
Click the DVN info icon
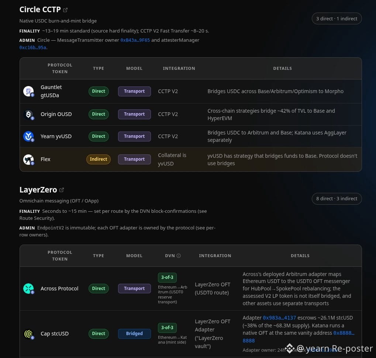pyautogui.click(x=179, y=256)
